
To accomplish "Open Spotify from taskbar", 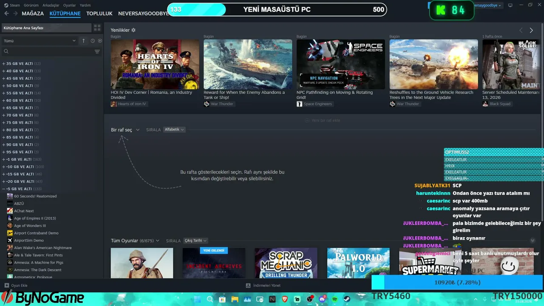I will 334,299.
